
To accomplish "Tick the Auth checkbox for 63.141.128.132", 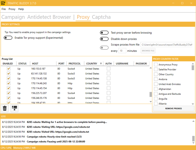I will (x=108, y=74).
